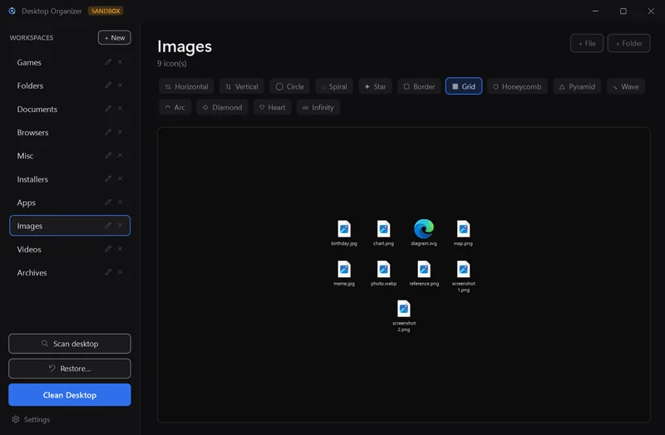Delete the Archives workspace
Viewport: 665px width, 435px height.
pyautogui.click(x=120, y=272)
